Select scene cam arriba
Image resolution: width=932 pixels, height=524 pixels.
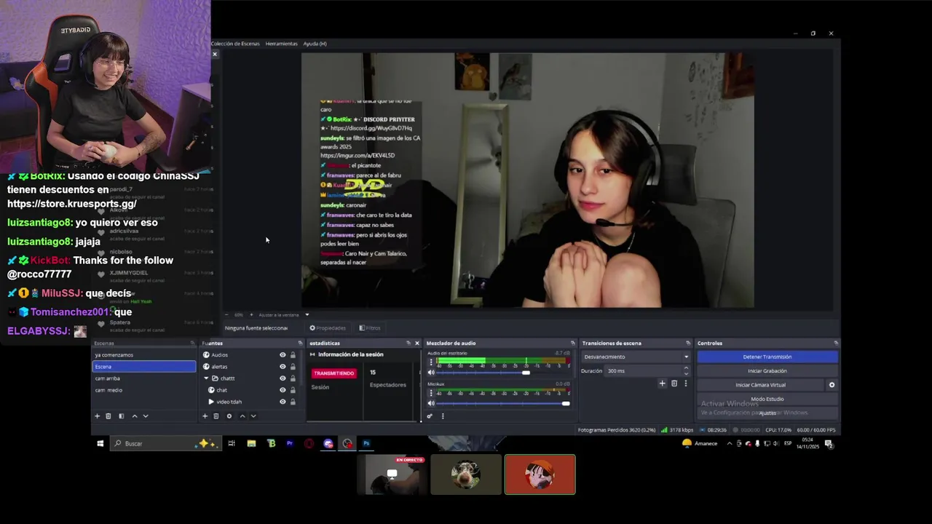point(143,378)
